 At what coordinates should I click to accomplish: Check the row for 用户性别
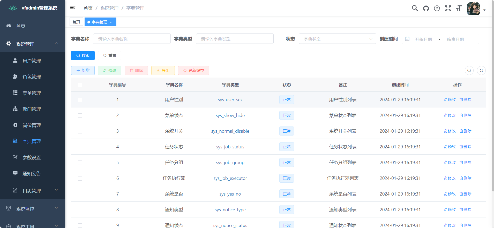[x=80, y=100]
